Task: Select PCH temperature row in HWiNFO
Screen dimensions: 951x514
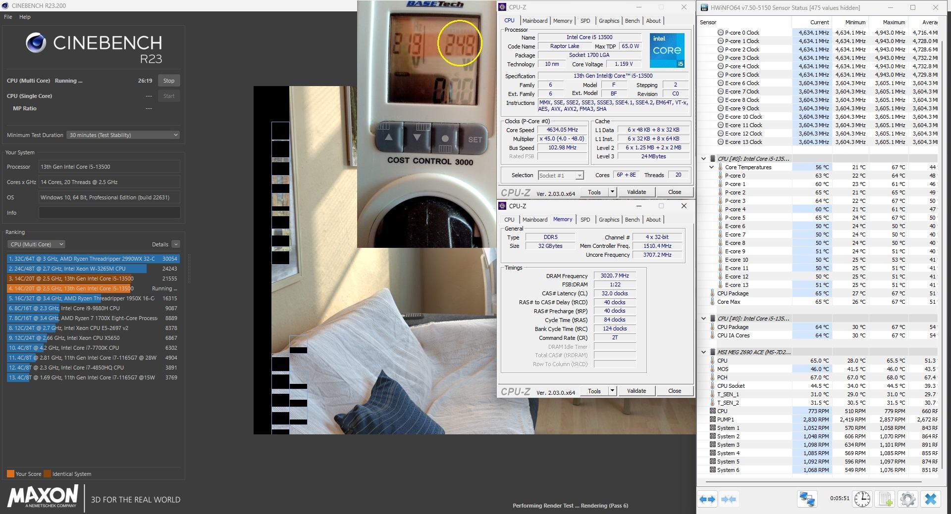Action: click(x=818, y=377)
